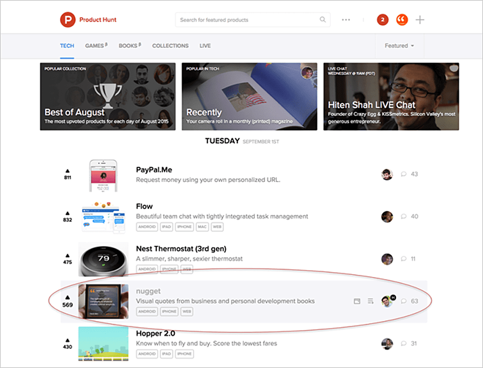Viewport: 483px width, 368px height.
Task: Click the IPHONE tag under nugget
Action: click(169, 311)
